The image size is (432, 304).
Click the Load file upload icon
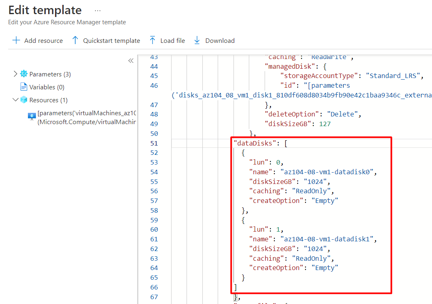click(152, 40)
